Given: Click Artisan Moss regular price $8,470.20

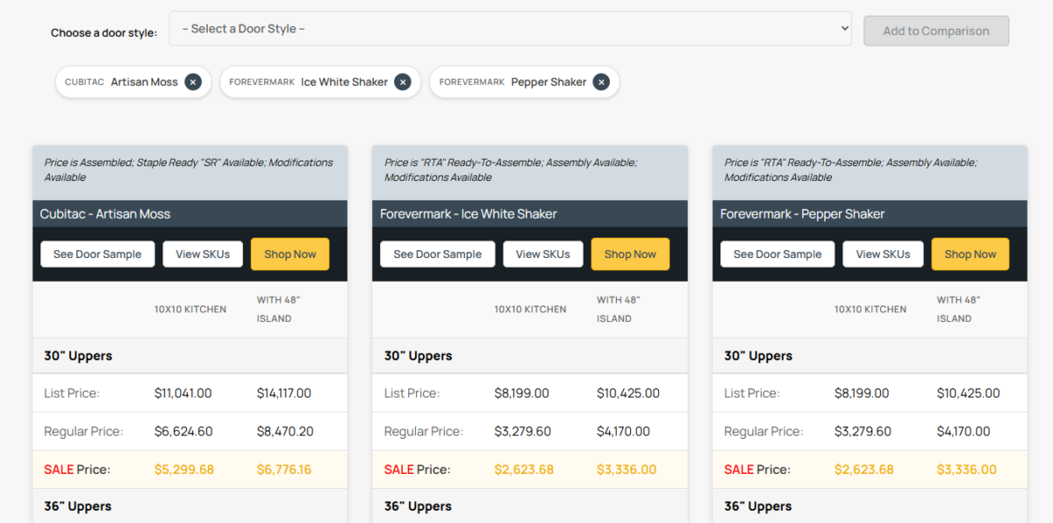Looking at the screenshot, I should point(285,432).
